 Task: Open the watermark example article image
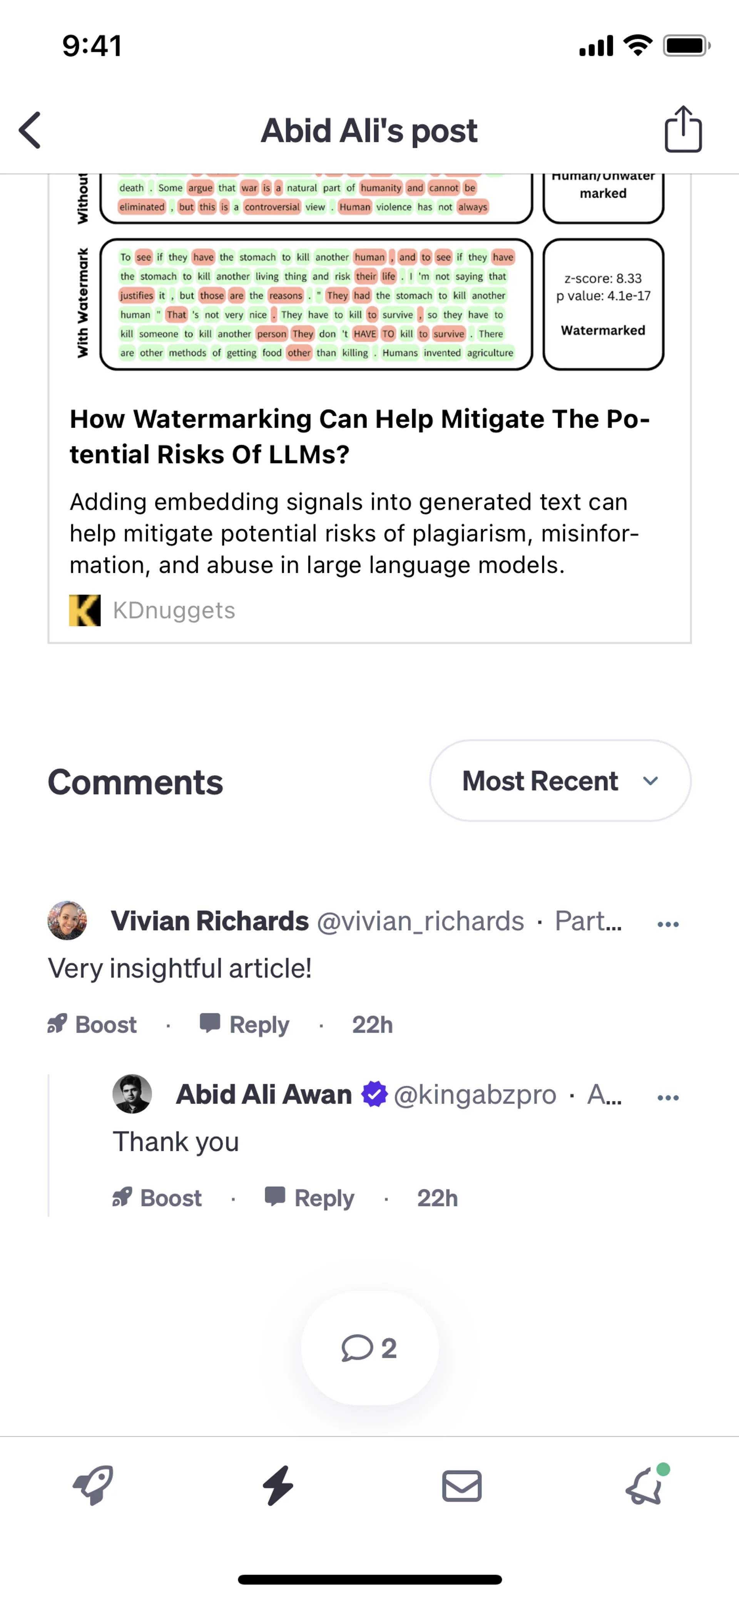[369, 273]
